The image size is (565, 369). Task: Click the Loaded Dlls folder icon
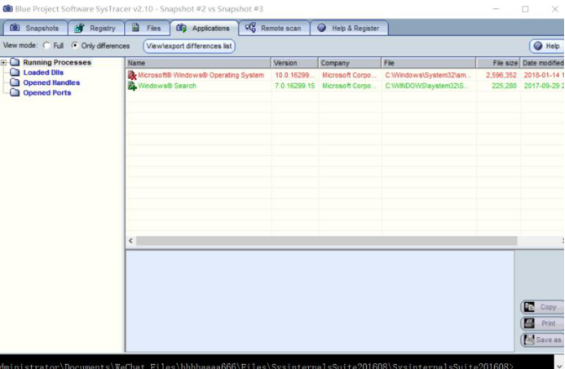coord(15,73)
